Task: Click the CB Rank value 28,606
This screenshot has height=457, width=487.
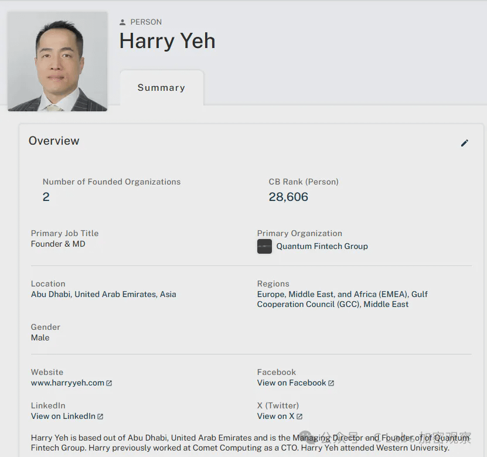Action: pos(288,197)
